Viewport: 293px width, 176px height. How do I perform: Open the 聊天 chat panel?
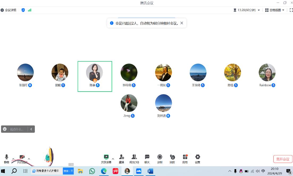click(x=147, y=157)
